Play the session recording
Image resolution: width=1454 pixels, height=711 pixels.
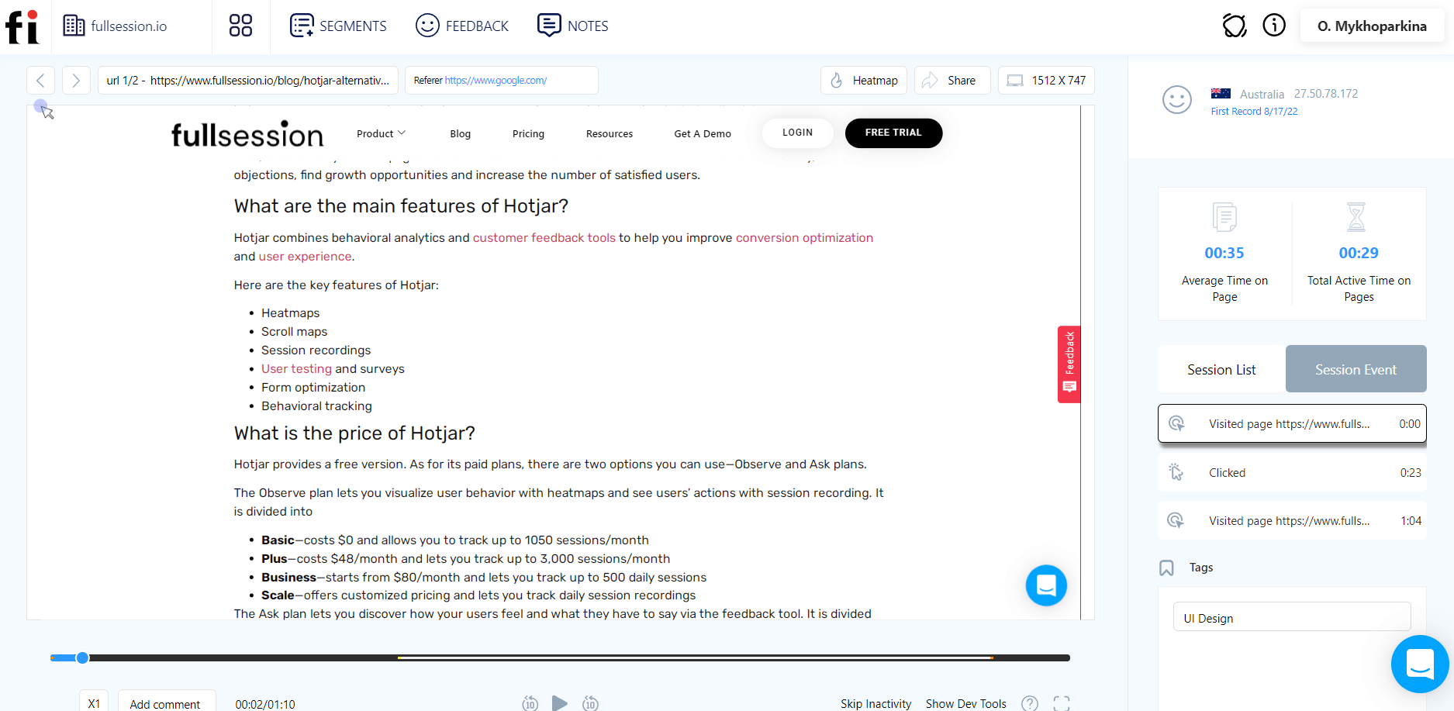[559, 703]
